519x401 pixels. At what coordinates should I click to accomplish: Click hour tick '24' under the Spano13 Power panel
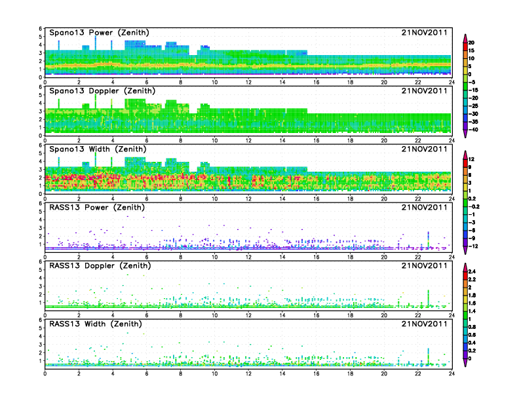tap(452, 83)
